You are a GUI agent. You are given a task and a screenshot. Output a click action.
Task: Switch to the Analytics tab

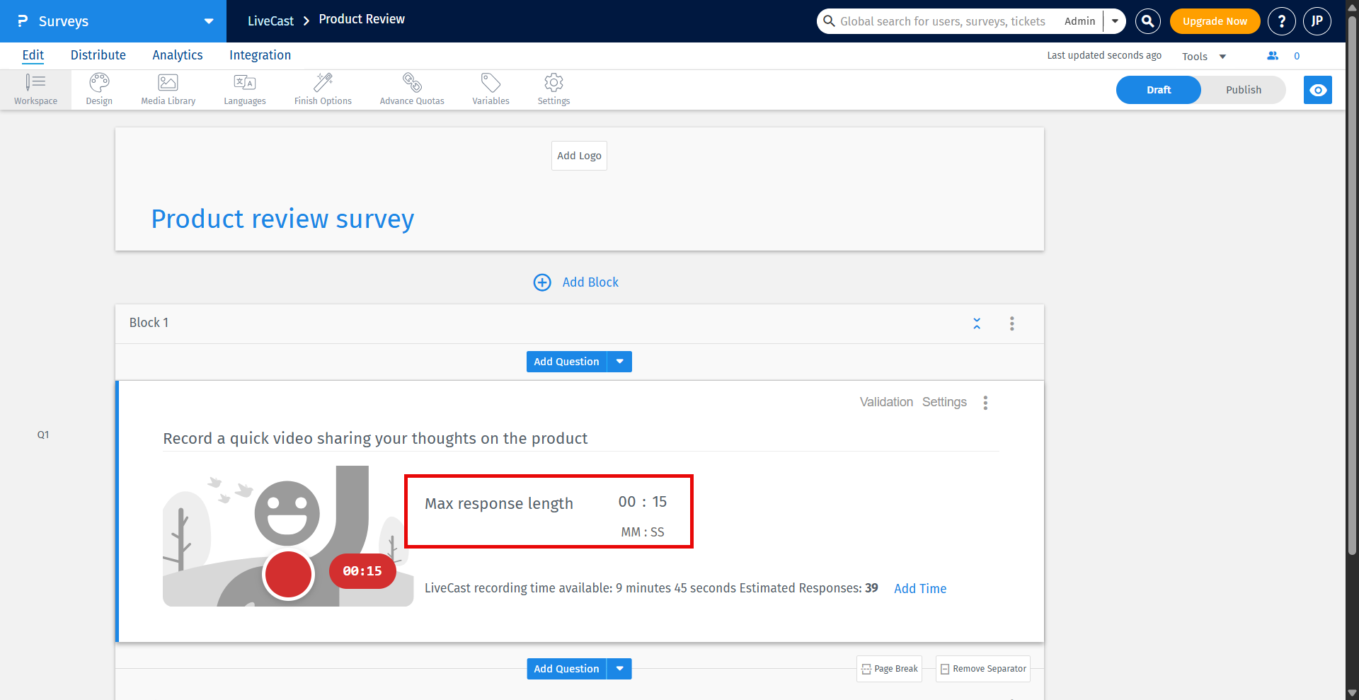(x=177, y=55)
